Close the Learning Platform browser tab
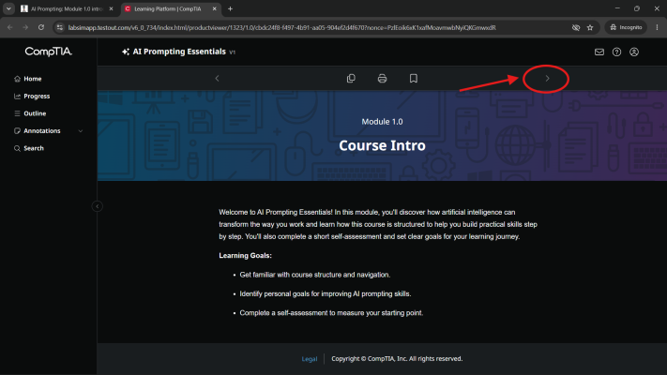 point(215,8)
